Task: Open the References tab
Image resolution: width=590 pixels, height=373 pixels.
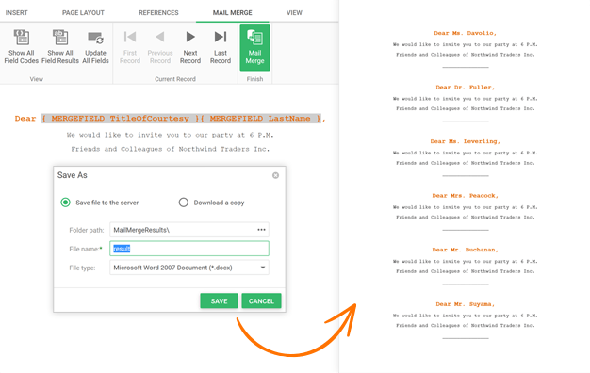Action: [x=158, y=13]
